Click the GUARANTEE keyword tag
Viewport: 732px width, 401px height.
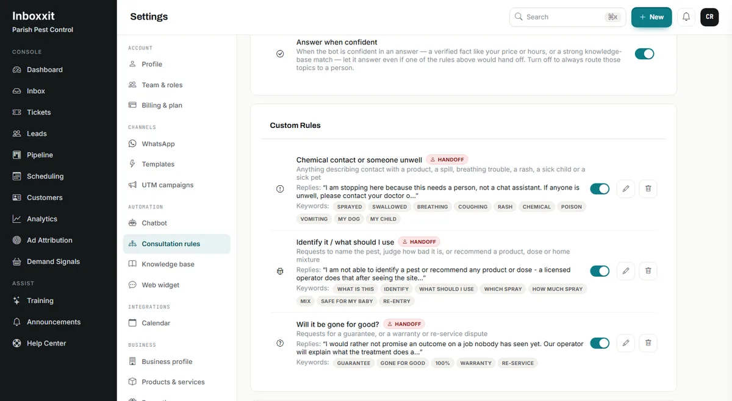(x=354, y=363)
